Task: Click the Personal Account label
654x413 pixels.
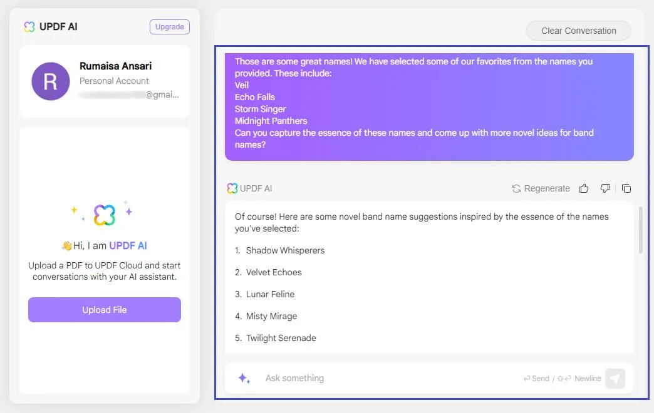Action: coord(114,81)
